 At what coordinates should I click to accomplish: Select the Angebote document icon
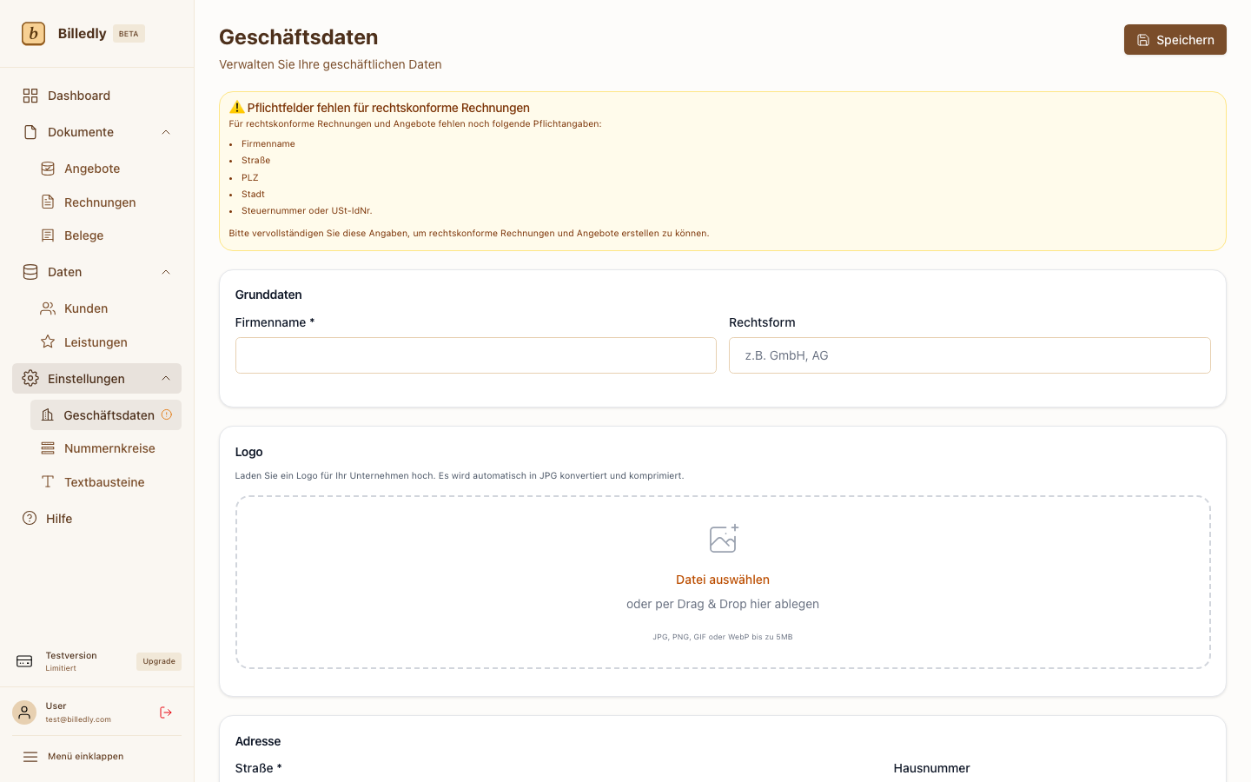point(48,168)
